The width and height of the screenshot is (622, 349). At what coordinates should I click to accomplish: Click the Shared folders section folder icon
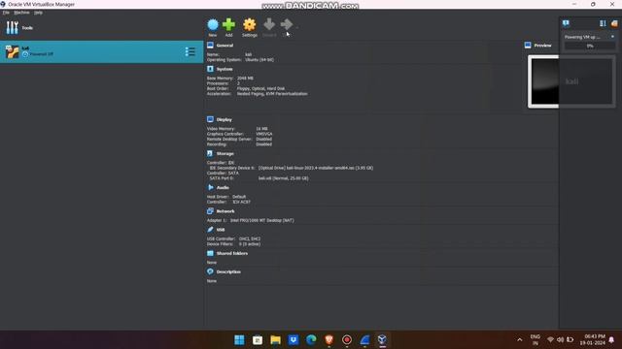(210, 253)
